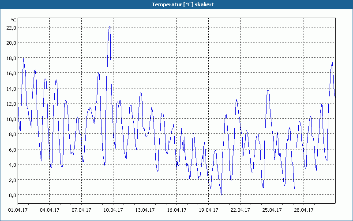Click the 14,0 y-axis label
Image resolution: width=353 pixels, height=221 pixels.
point(12,89)
